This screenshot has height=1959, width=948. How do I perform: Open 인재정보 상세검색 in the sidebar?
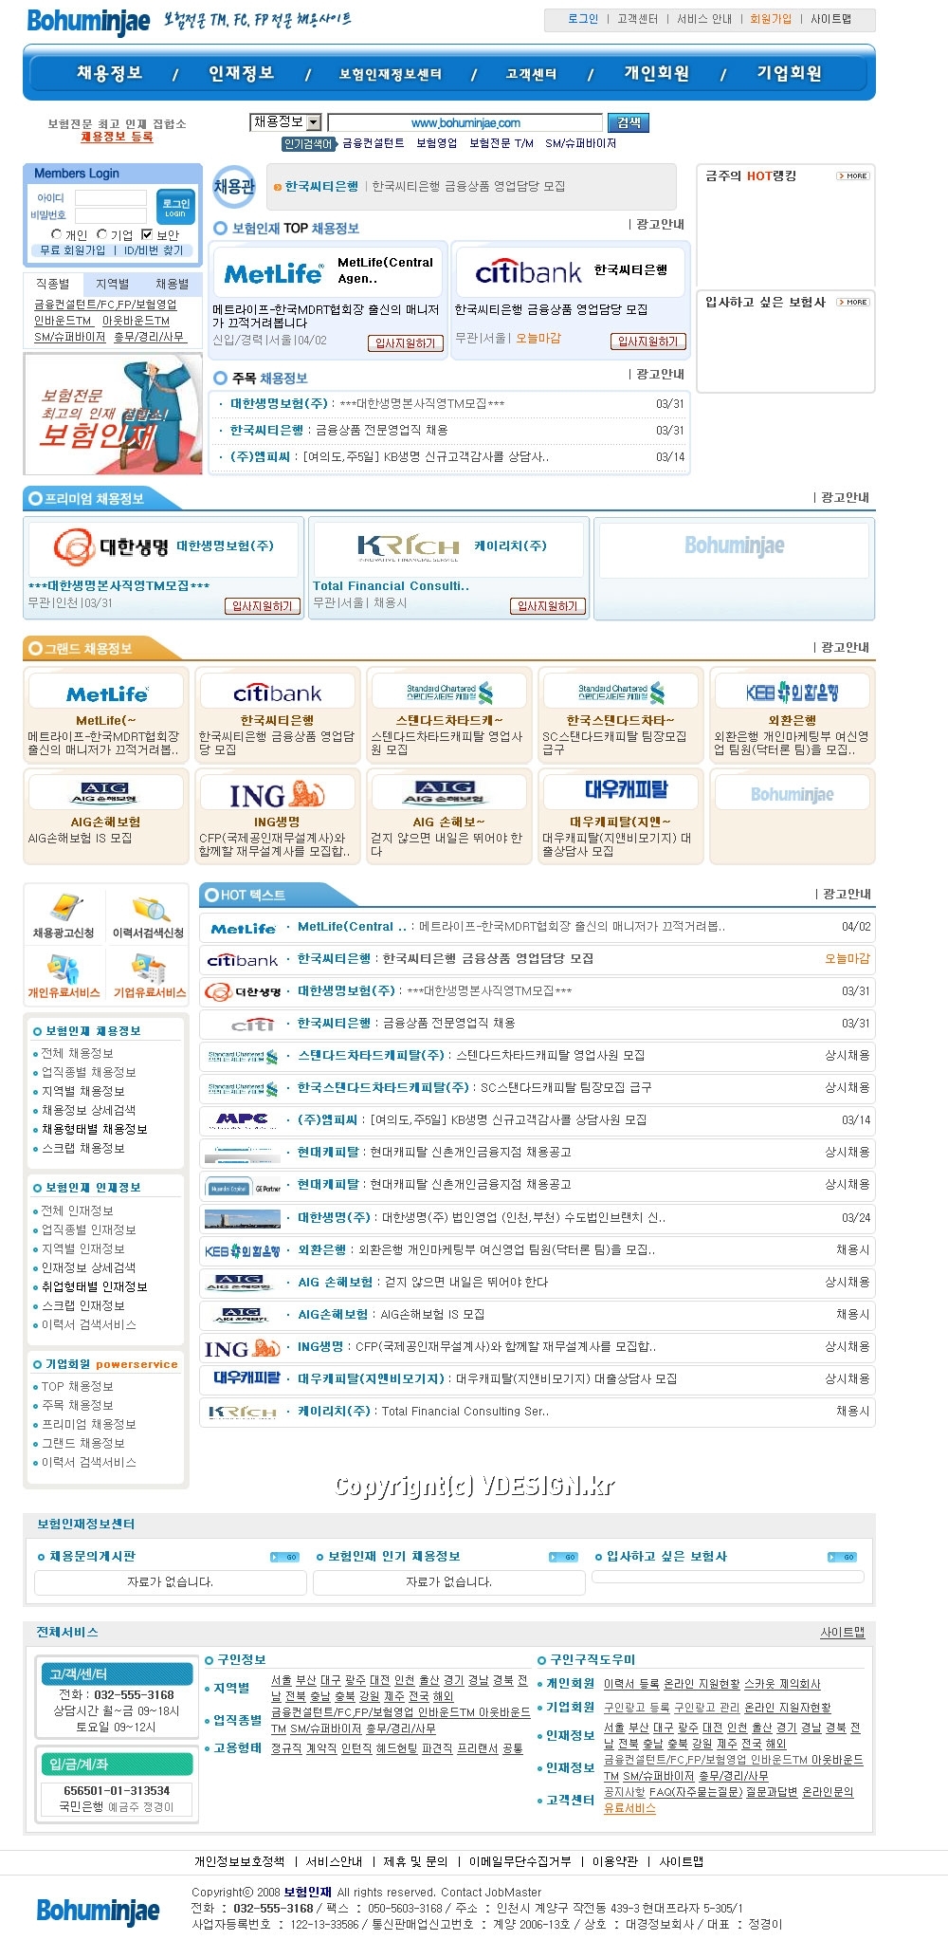(x=89, y=1267)
